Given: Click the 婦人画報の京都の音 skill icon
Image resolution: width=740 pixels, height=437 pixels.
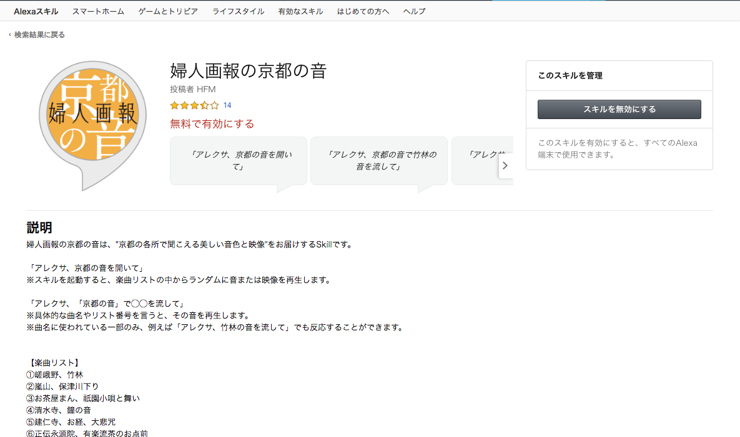Looking at the screenshot, I should click(92, 125).
